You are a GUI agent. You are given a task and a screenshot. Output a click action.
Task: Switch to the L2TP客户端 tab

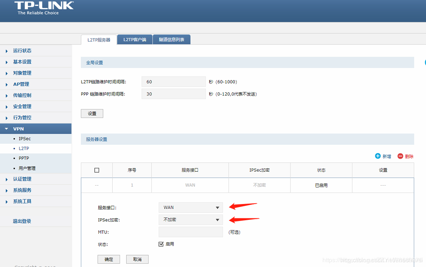(x=135, y=40)
